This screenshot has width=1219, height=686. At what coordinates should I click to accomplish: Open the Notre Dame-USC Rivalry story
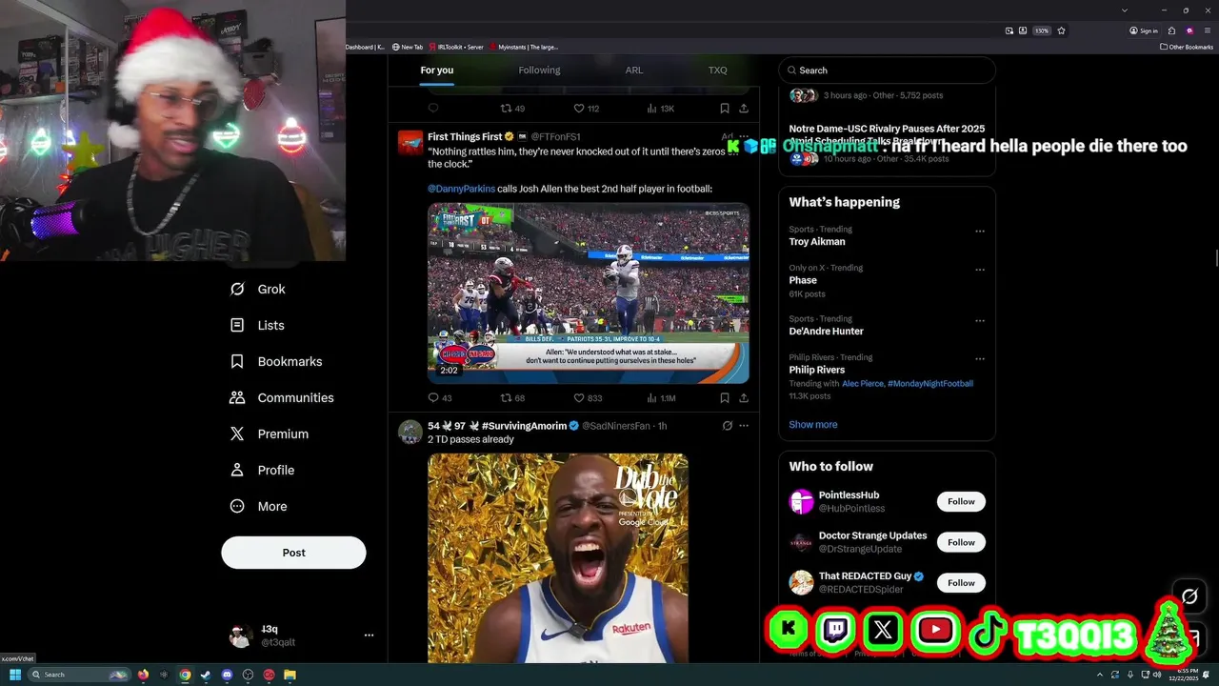pos(887,134)
